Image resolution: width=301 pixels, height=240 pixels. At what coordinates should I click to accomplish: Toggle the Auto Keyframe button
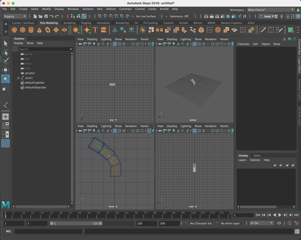[x=289, y=223]
